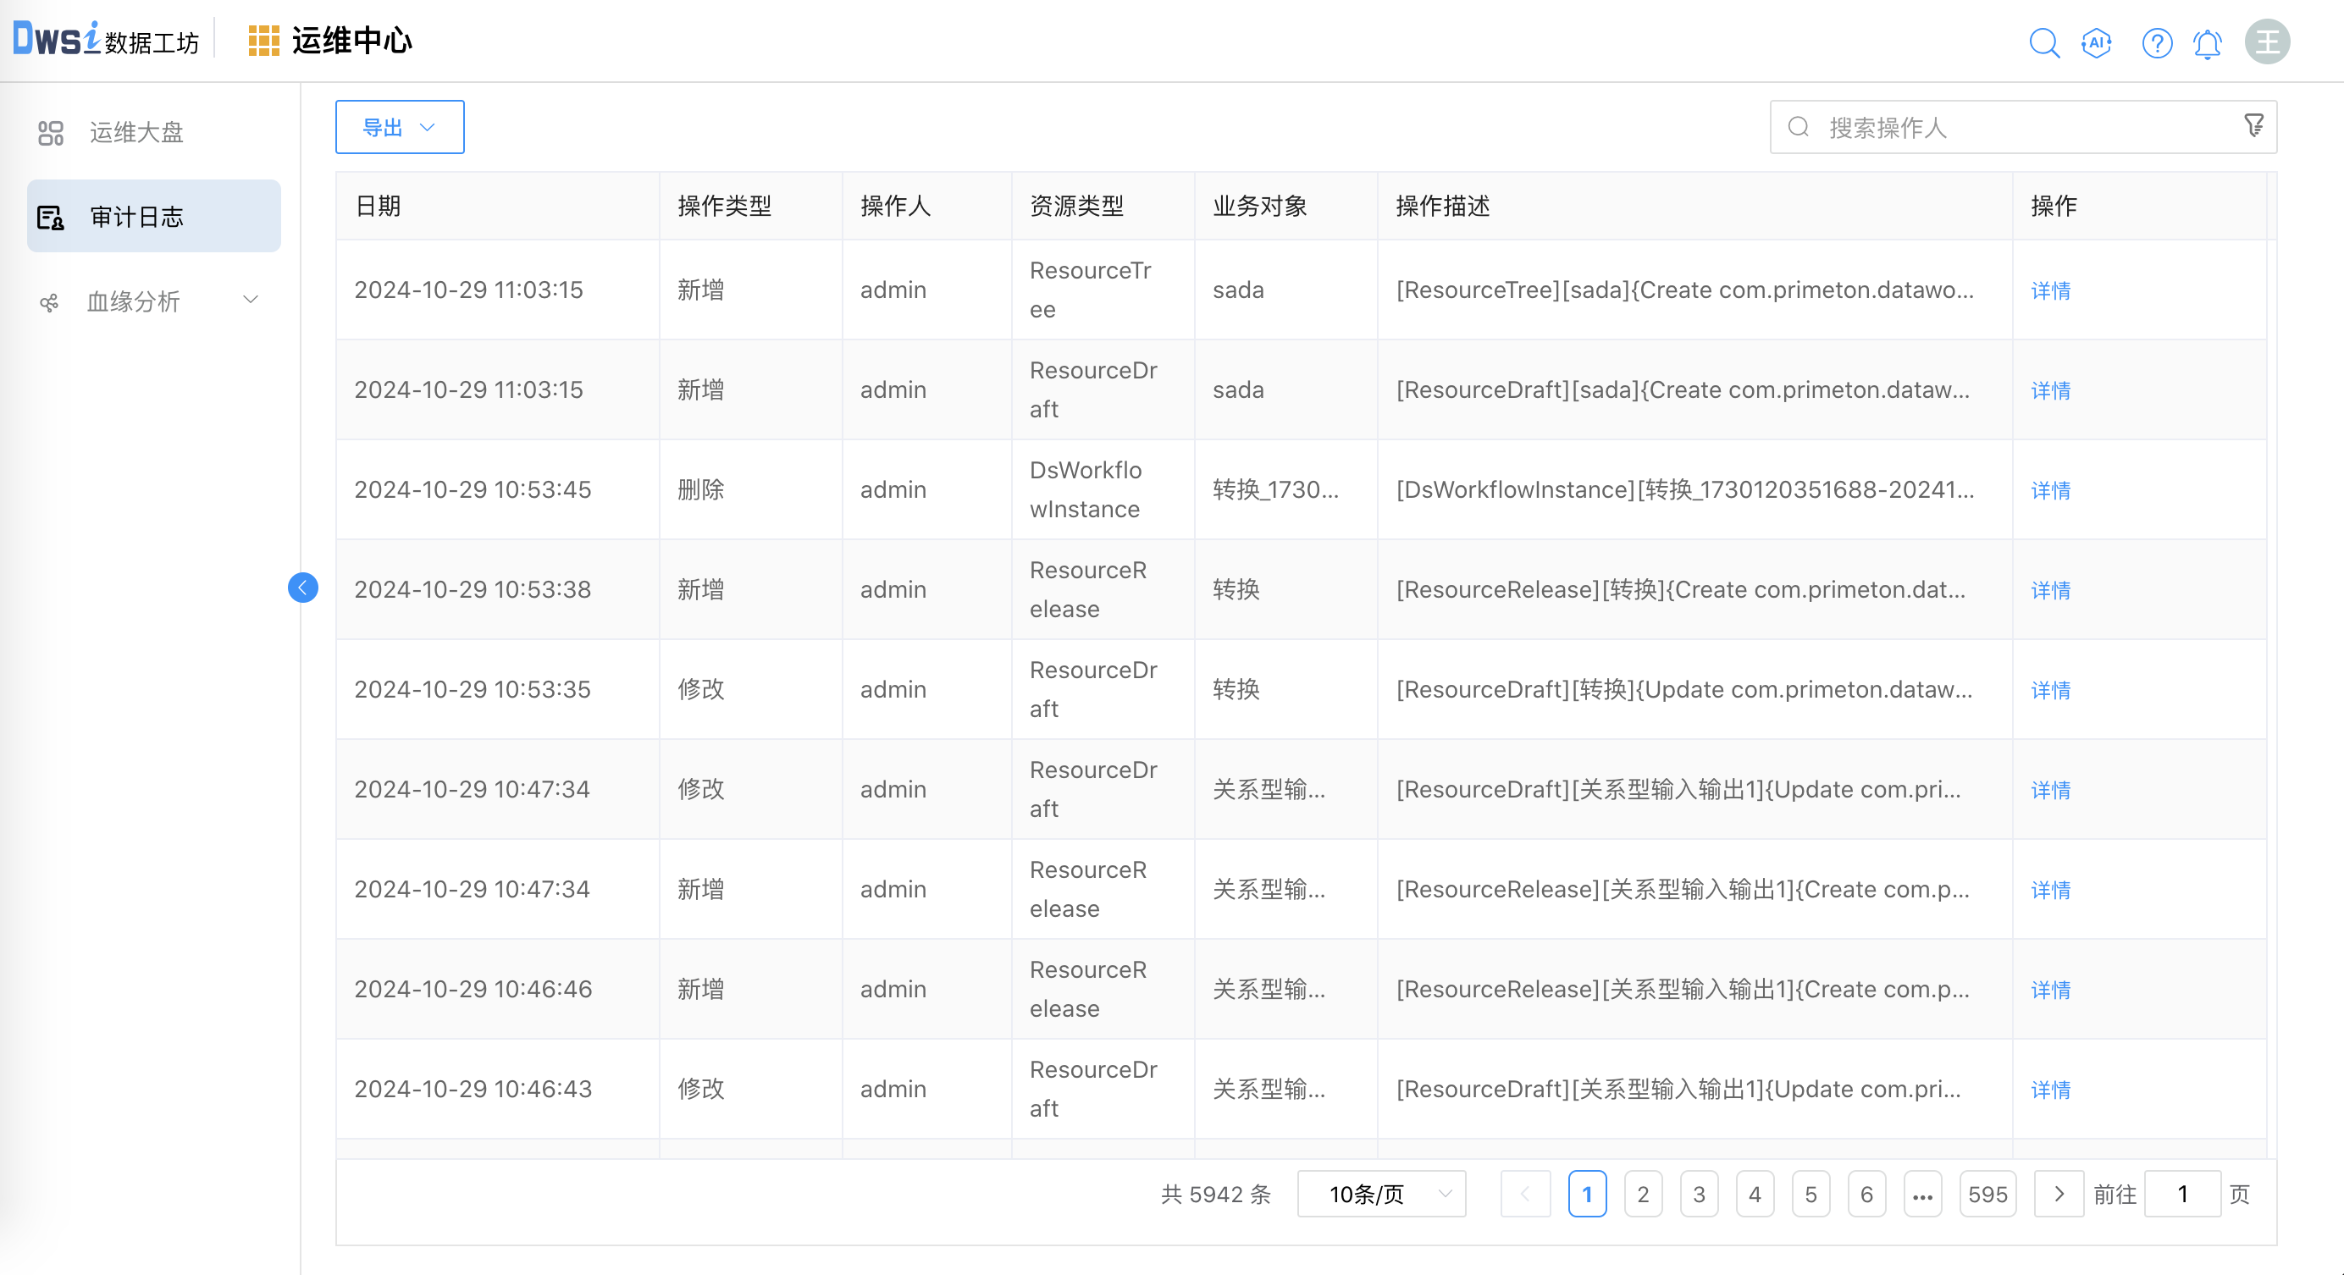
Task: Click the user avatar 王
Action: 2267,41
